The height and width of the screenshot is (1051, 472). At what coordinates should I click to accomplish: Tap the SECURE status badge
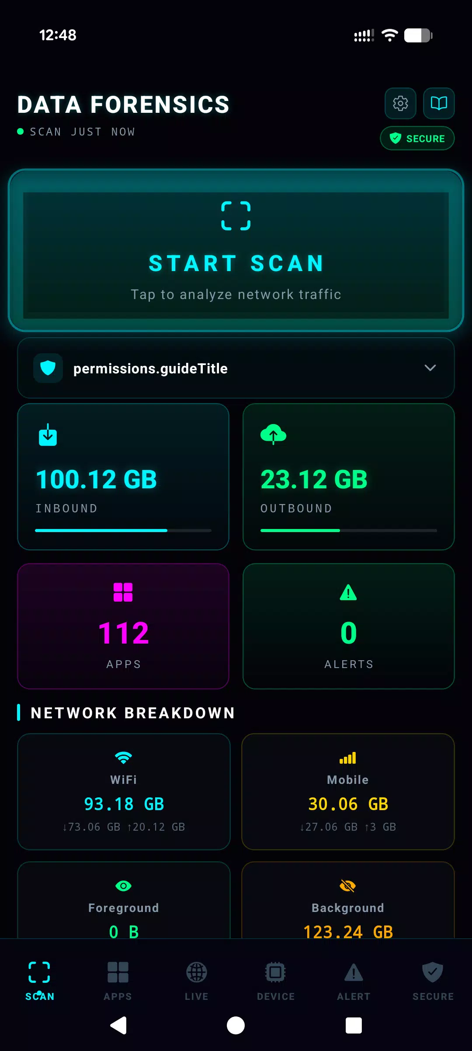coord(417,138)
